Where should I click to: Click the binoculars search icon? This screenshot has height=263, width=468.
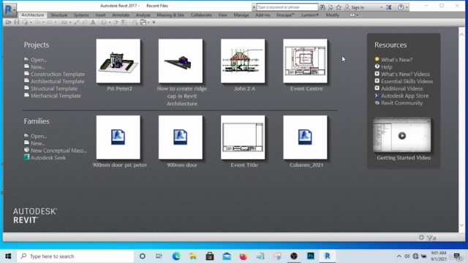coord(322,7)
